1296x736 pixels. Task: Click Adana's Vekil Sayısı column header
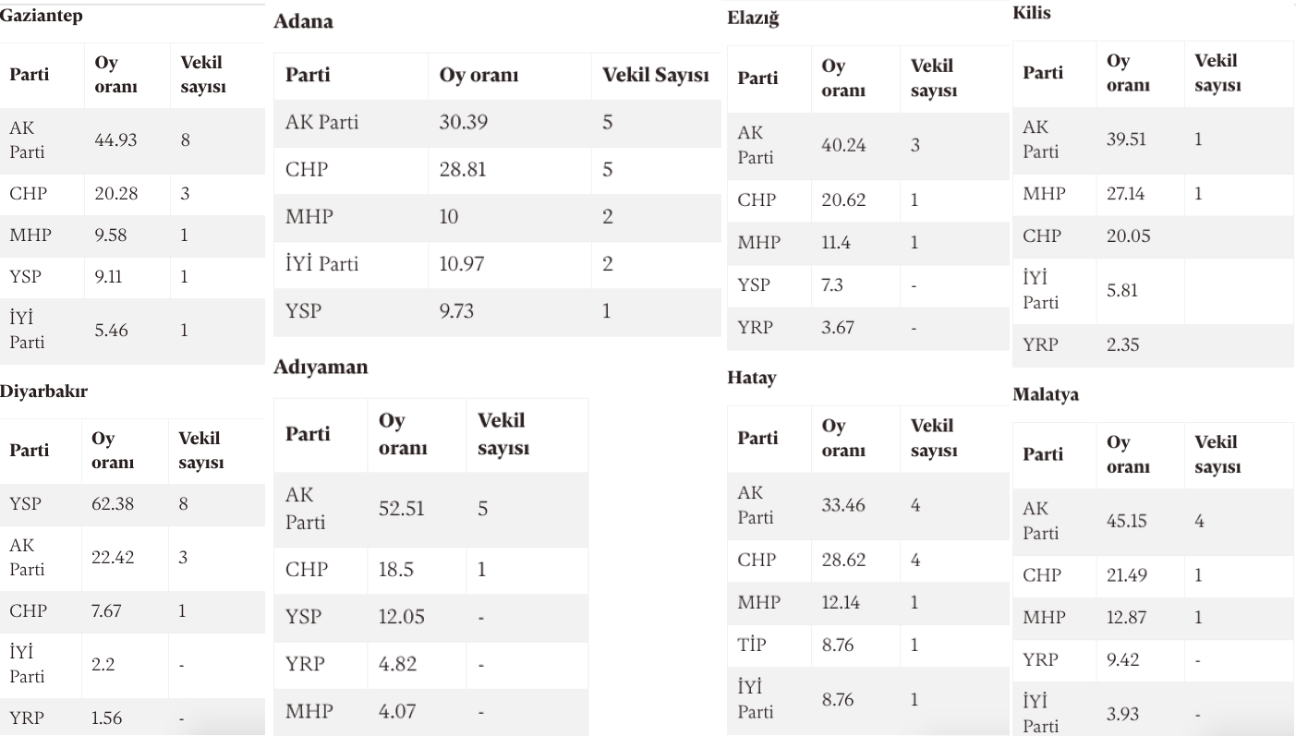coord(655,76)
